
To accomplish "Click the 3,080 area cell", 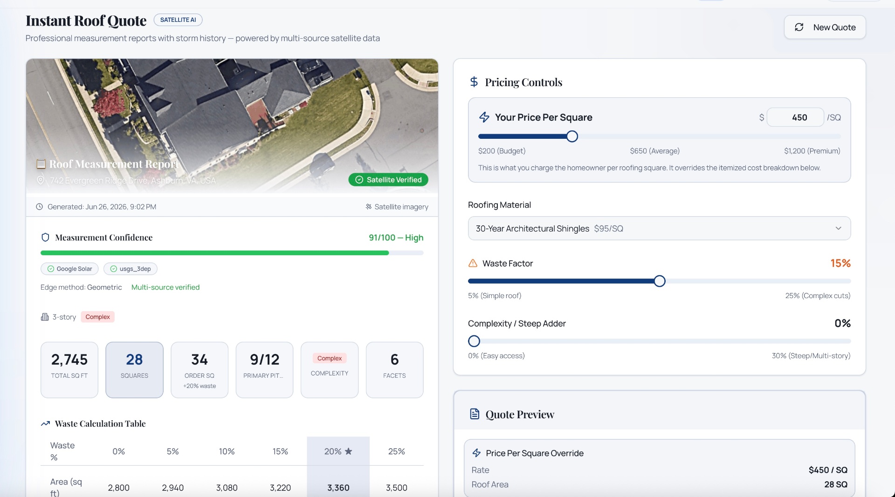I will pos(227,487).
